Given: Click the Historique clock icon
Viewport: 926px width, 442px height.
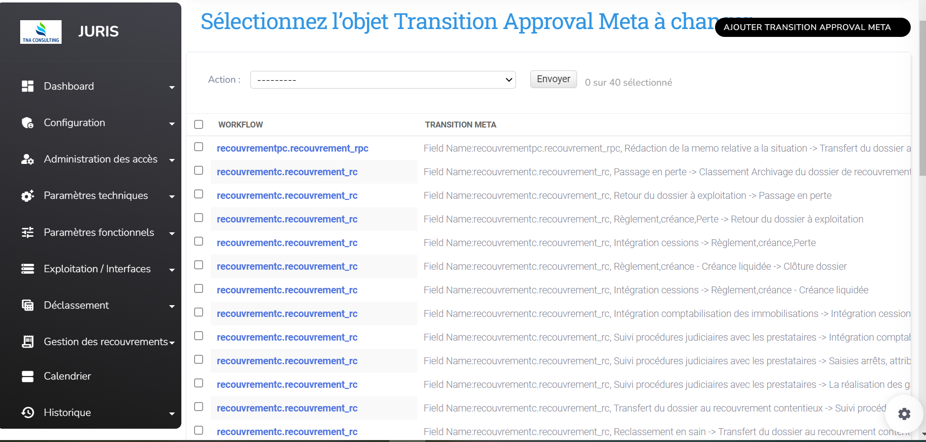Looking at the screenshot, I should pyautogui.click(x=28, y=412).
